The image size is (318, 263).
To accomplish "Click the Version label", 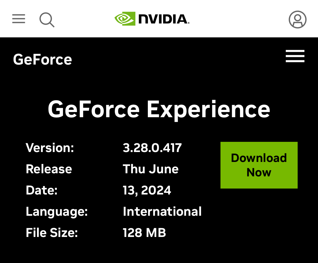I will coord(50,148).
